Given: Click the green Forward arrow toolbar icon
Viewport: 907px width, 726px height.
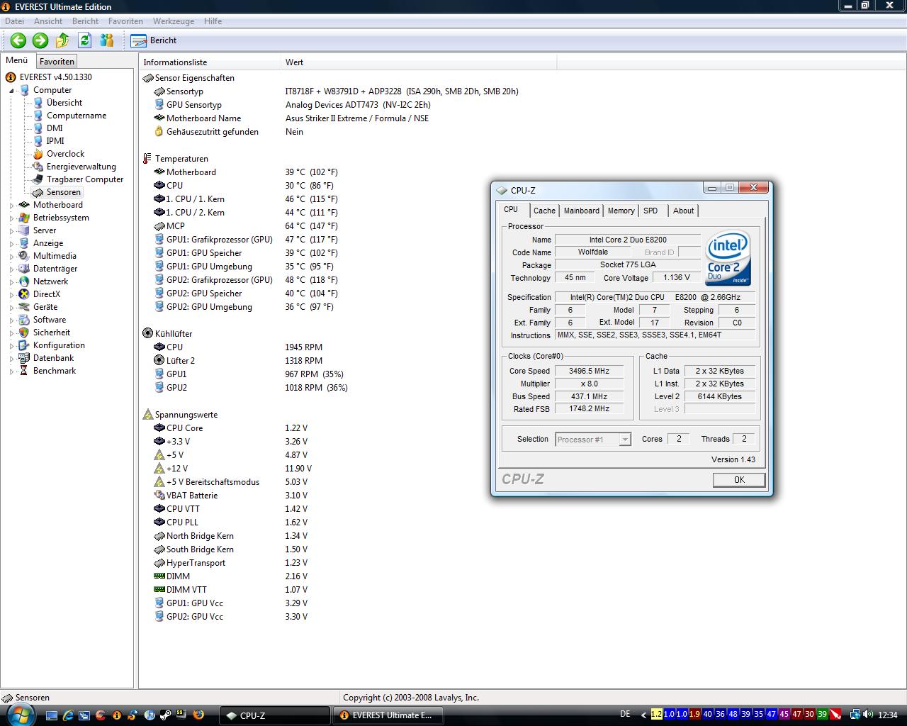Looking at the screenshot, I should [x=40, y=40].
